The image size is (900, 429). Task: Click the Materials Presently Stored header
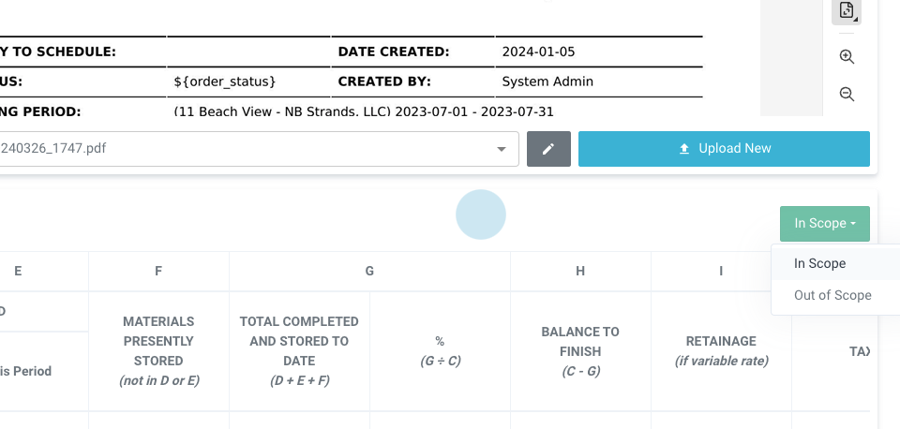point(158,351)
